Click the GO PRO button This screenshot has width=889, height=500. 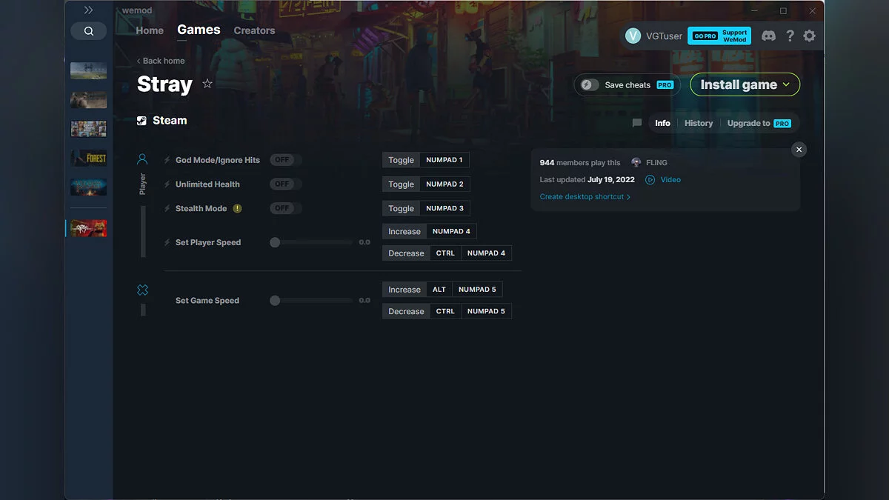704,36
